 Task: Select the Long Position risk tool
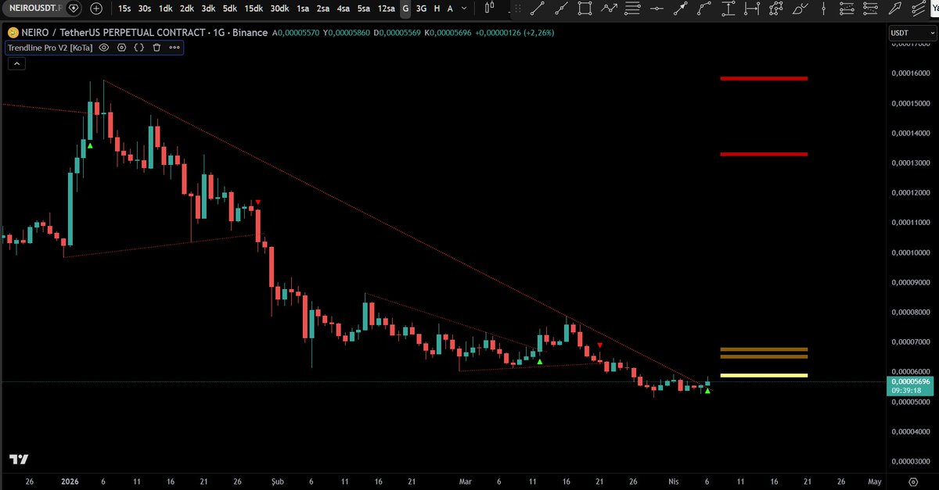(847, 8)
